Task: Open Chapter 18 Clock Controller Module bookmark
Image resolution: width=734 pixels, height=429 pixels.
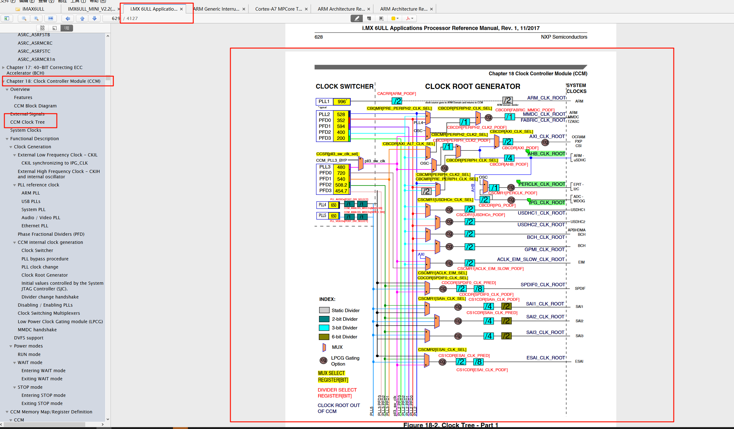Action: 53,81
